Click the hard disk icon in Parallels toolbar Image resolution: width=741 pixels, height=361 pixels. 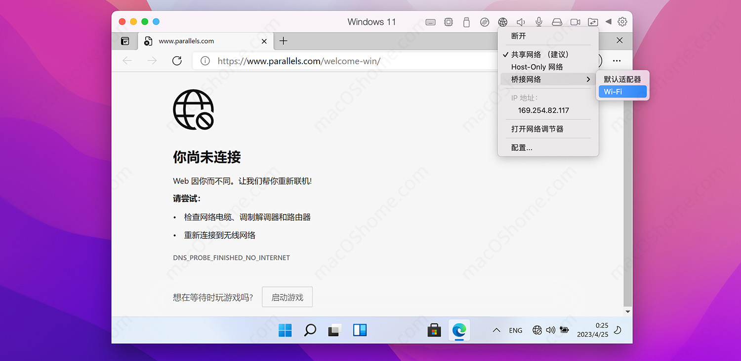click(x=557, y=22)
